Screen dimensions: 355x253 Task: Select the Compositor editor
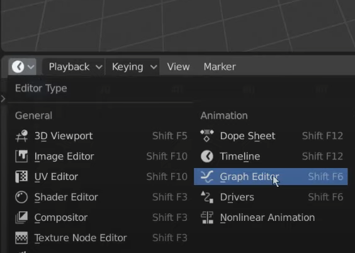[101, 217]
